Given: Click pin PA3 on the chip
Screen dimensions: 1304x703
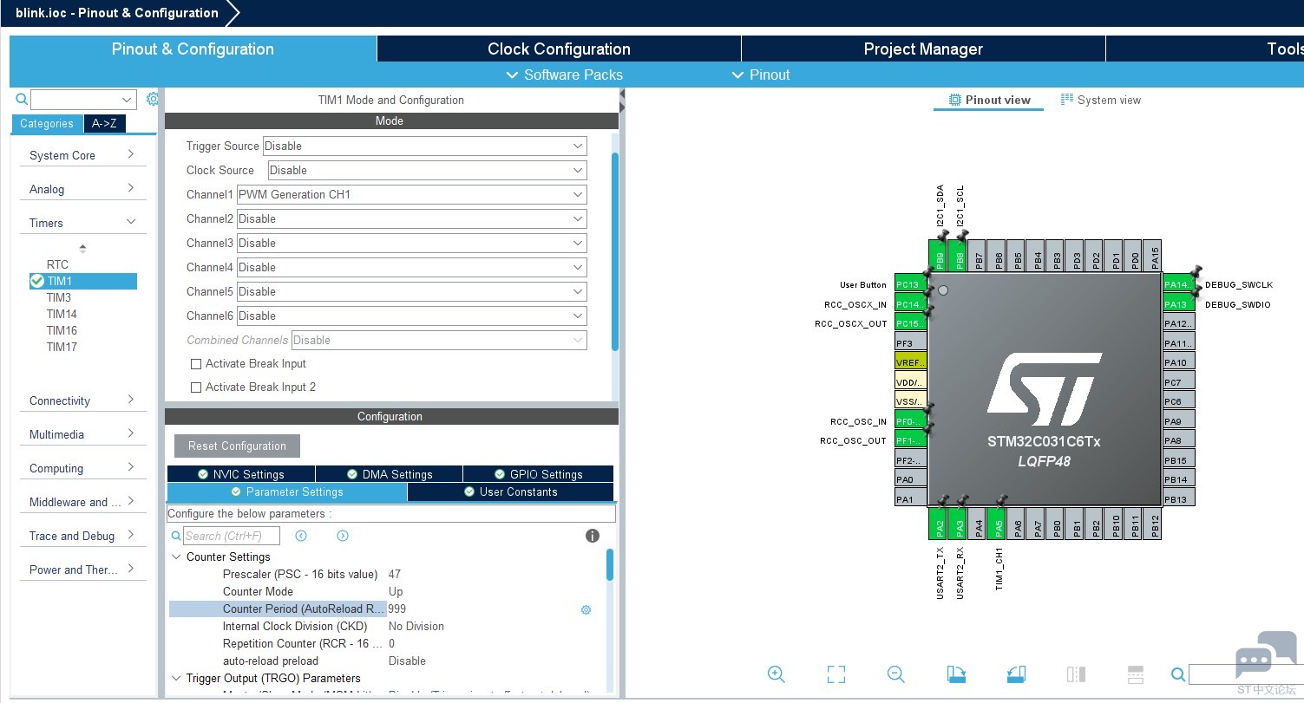Looking at the screenshot, I should pos(959,524).
